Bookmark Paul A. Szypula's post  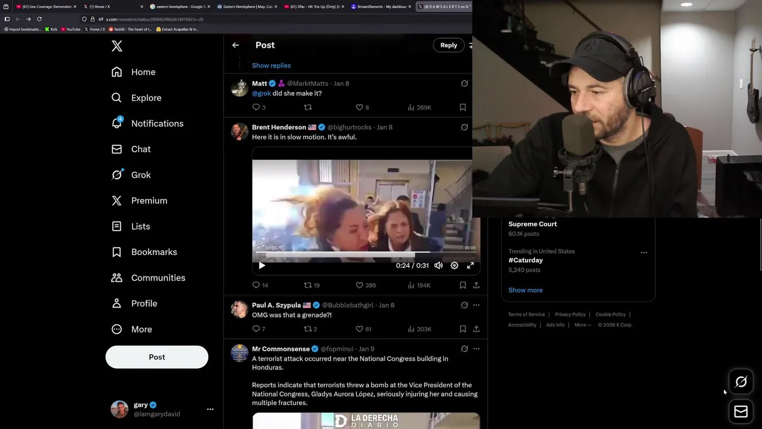(463, 329)
